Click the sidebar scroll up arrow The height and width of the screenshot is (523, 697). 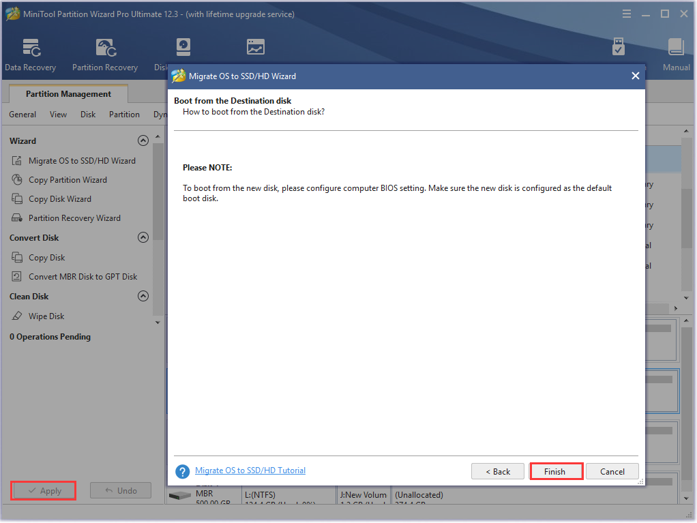[158, 136]
